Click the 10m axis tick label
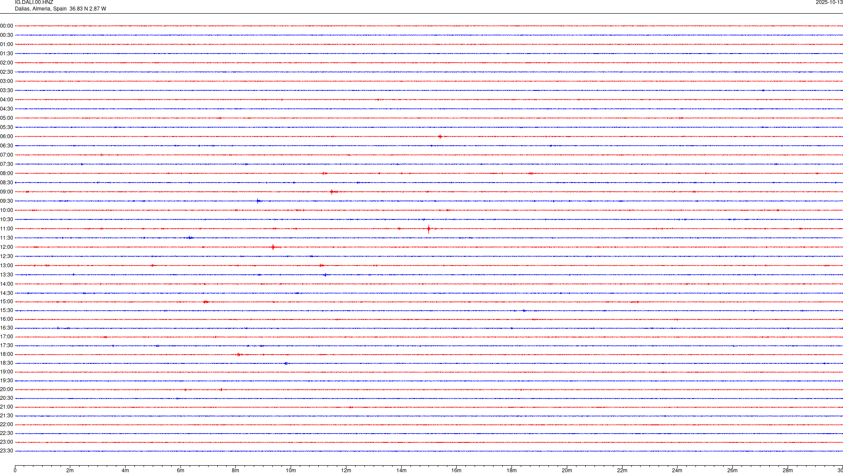This screenshot has height=474, width=843. 291,470
